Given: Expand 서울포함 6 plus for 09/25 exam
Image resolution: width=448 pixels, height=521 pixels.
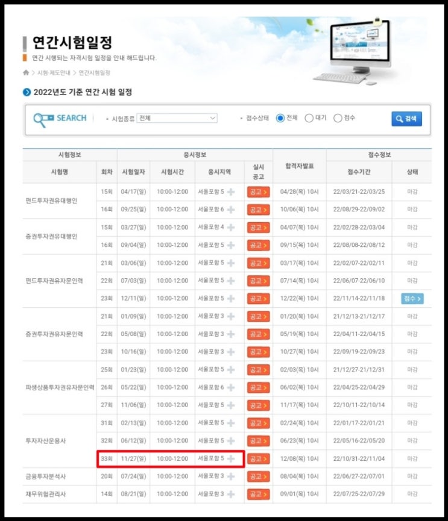Looking at the screenshot, I should [x=231, y=210].
